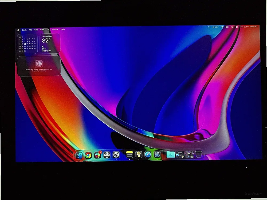The image size is (267, 200).
Task: Launch Google Chrome from the dock
Action: [88, 155]
